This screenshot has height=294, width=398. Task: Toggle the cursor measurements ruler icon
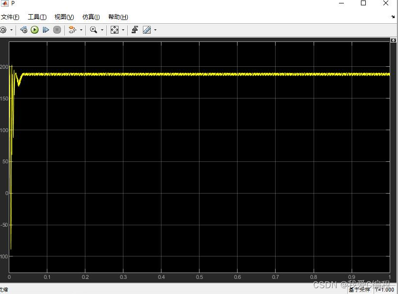(147, 30)
